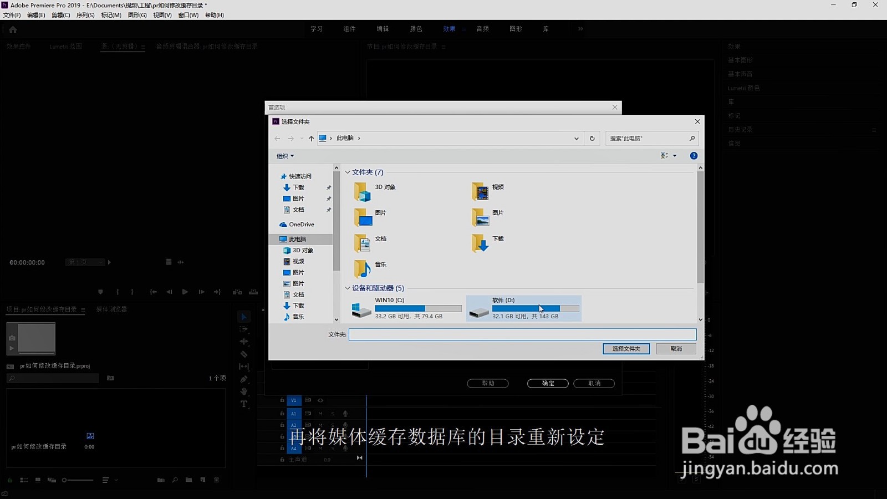Viewport: 887px width, 499px height.
Task: Click the Insert edit icon
Action: click(x=237, y=292)
